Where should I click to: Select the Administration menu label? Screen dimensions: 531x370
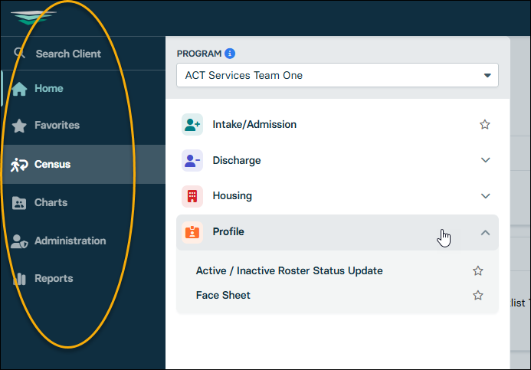[70, 241]
